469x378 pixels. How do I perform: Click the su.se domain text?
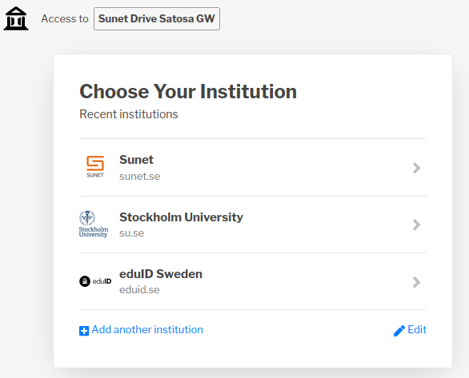pos(131,233)
